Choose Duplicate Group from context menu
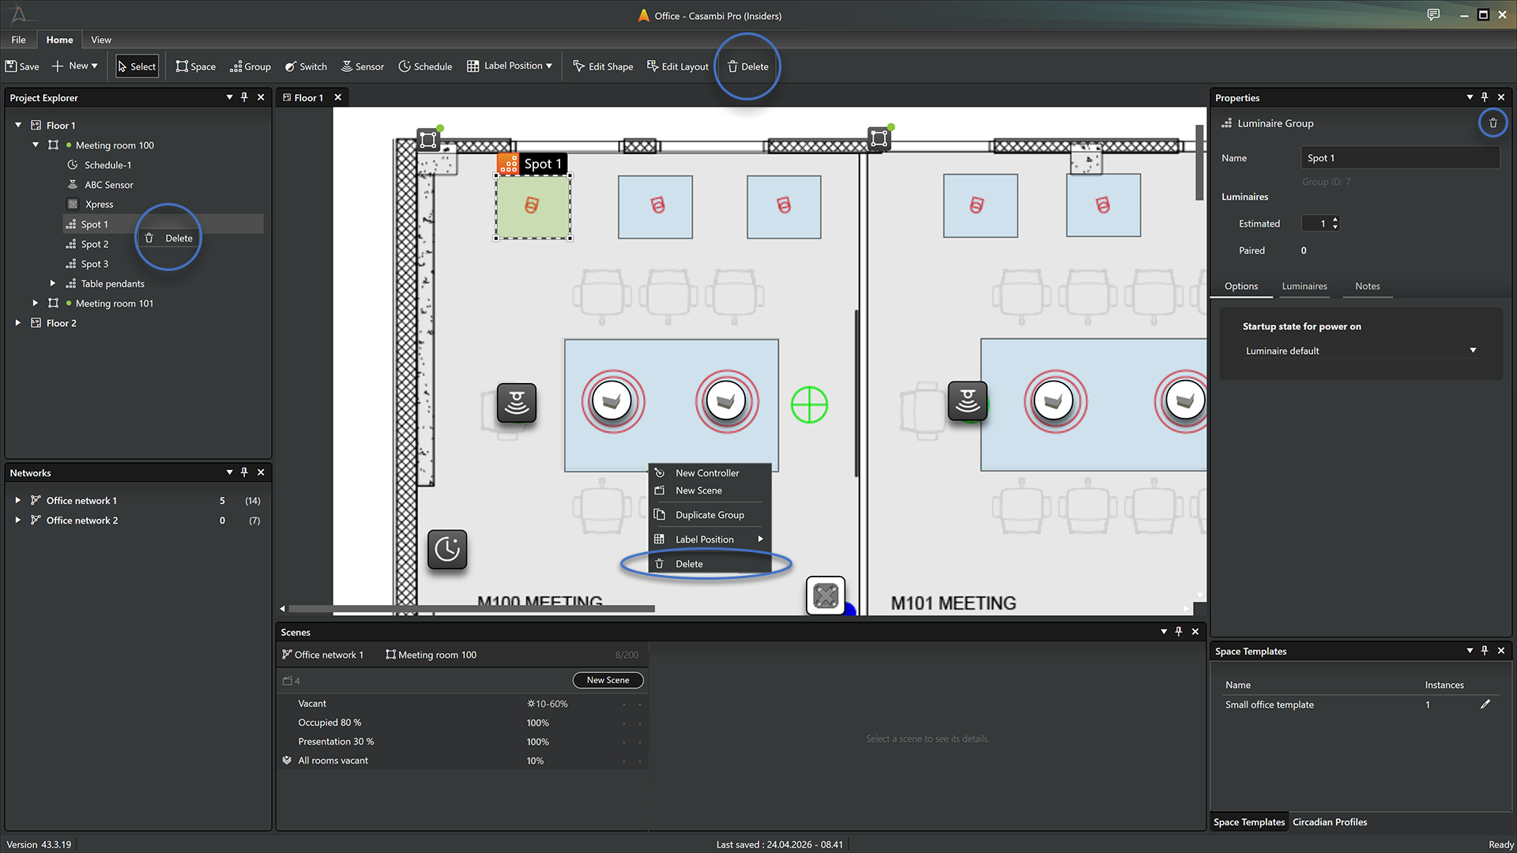 pyautogui.click(x=710, y=515)
